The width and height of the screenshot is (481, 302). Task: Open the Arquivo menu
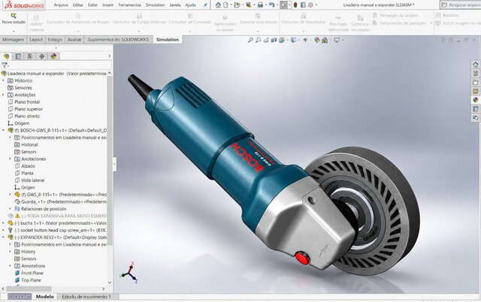click(x=61, y=5)
